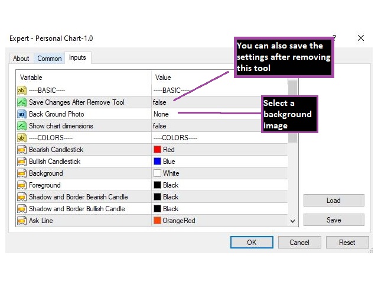Select the Ask Line variable name
Screen dimensions: 378x284
(41, 221)
